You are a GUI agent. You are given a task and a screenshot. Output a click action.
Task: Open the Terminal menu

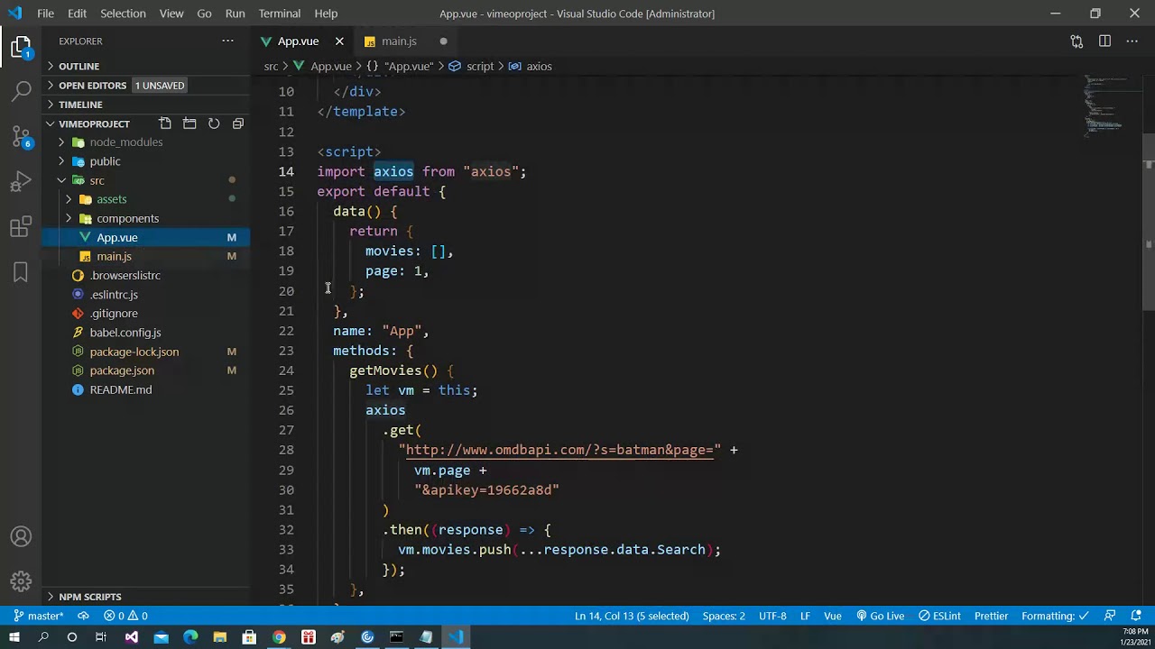pos(279,14)
